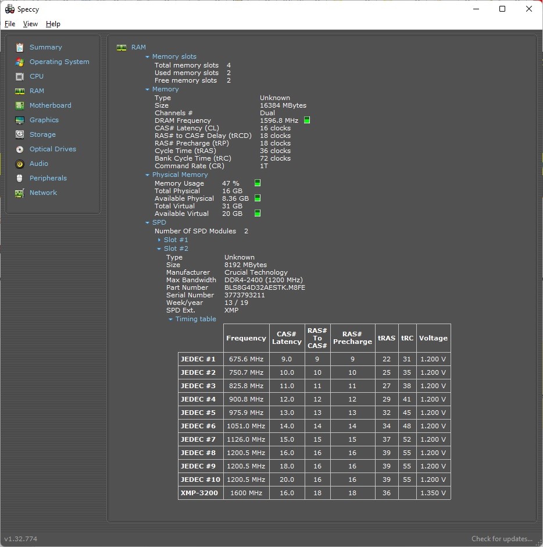Click the version number v1.32.774
This screenshot has height=547, width=543.
[21, 539]
